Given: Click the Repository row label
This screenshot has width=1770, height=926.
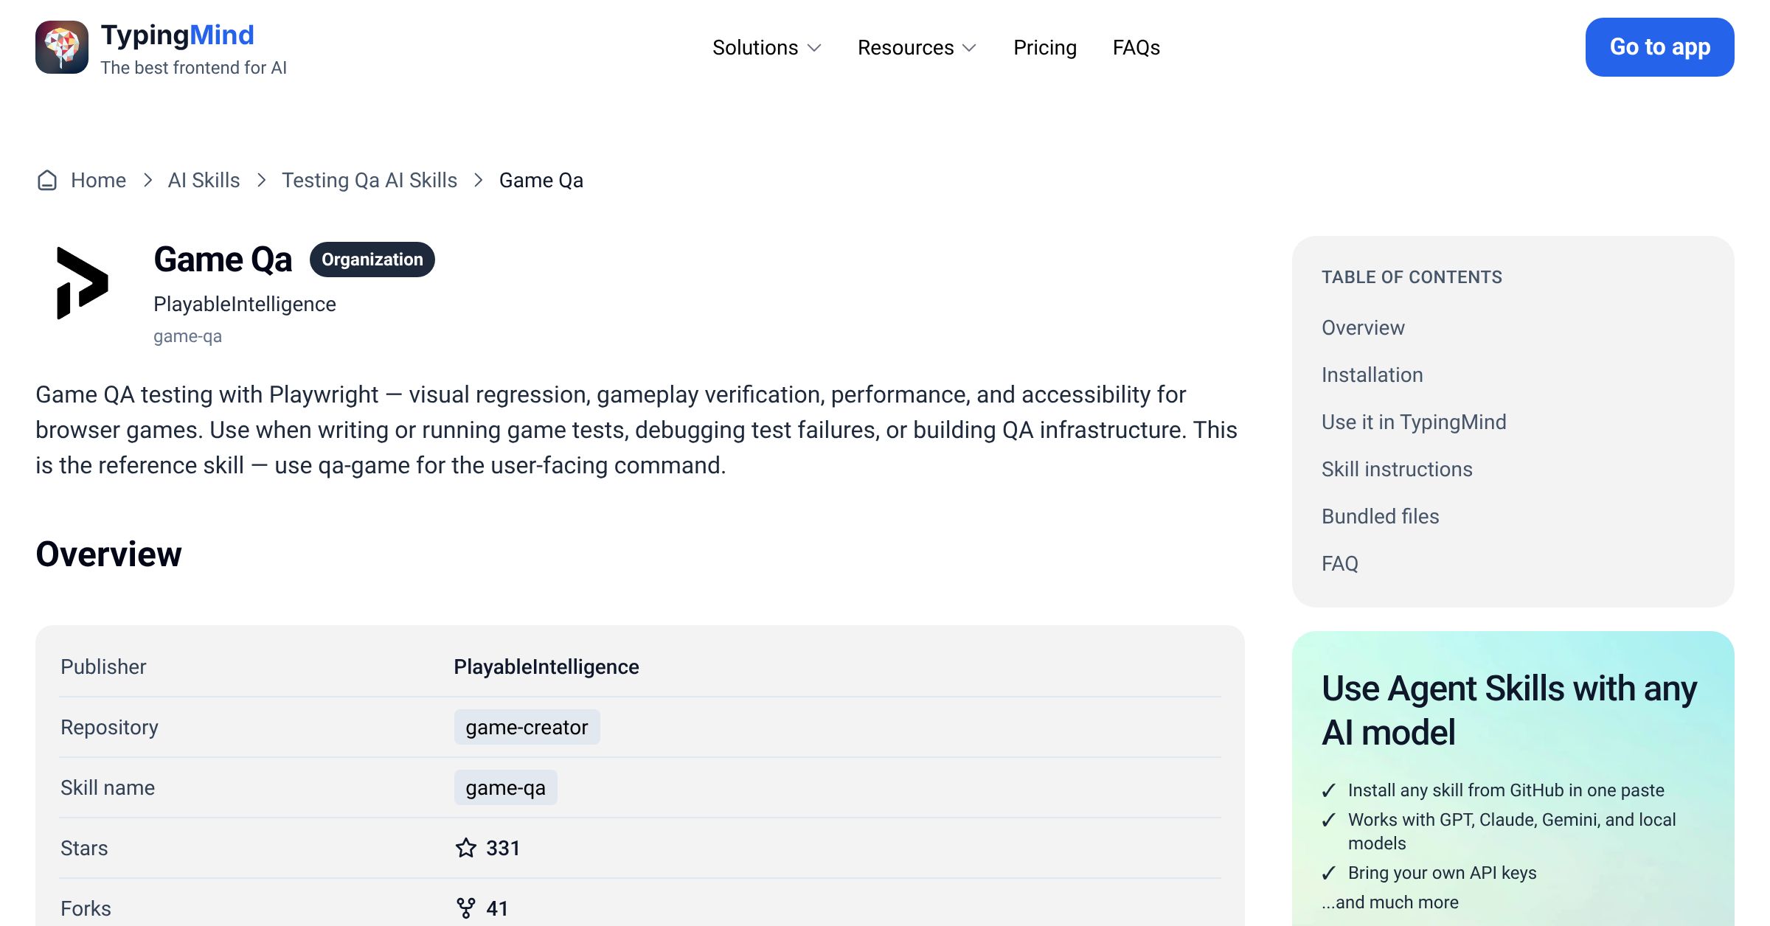Looking at the screenshot, I should point(109,727).
